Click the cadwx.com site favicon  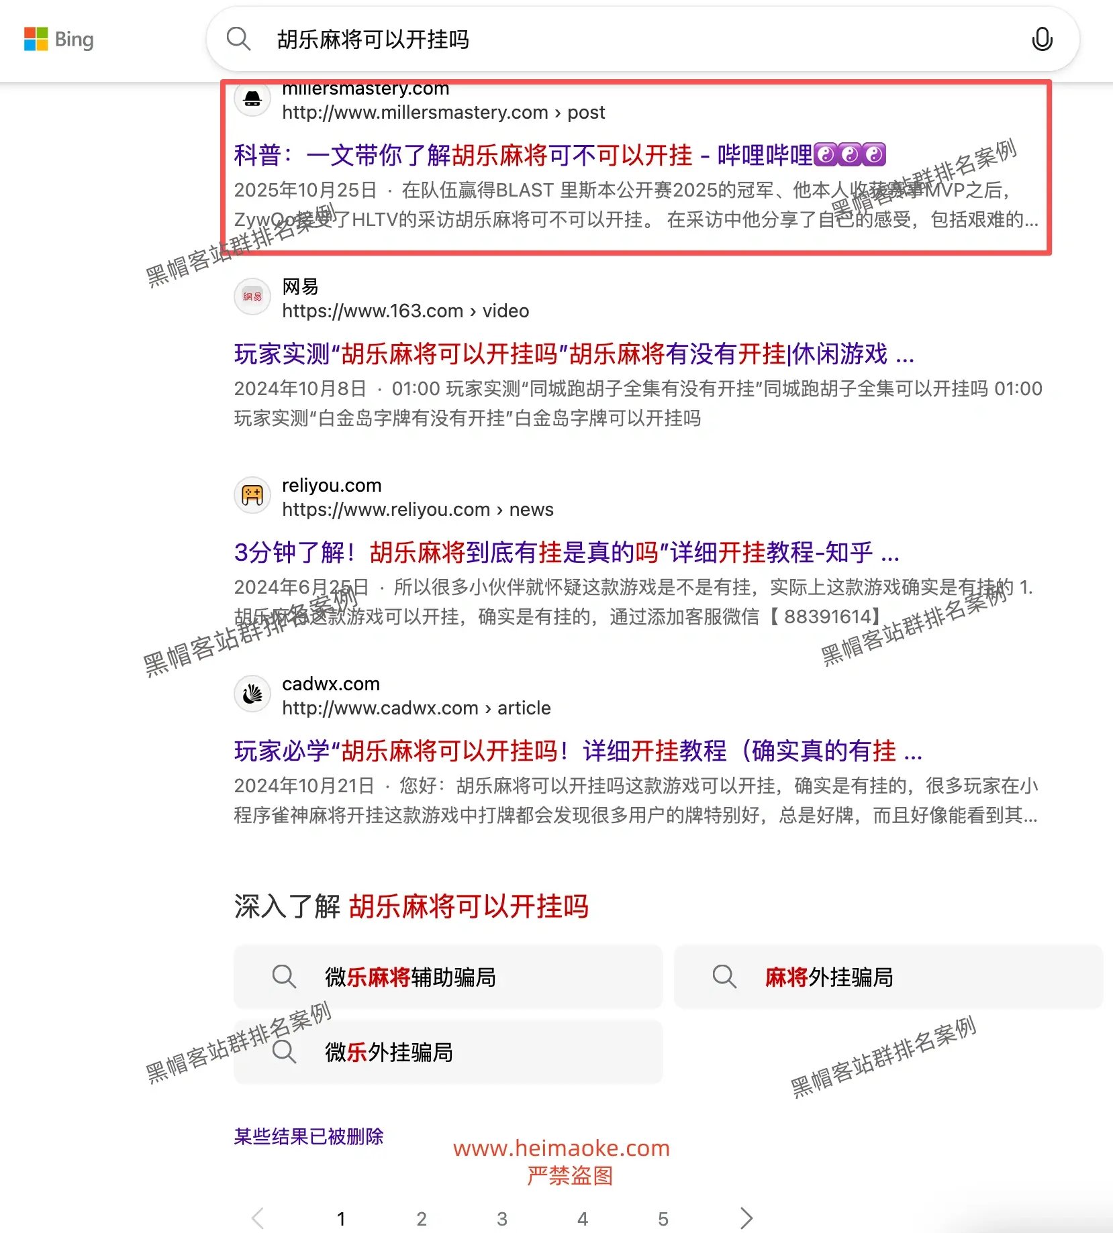[252, 694]
